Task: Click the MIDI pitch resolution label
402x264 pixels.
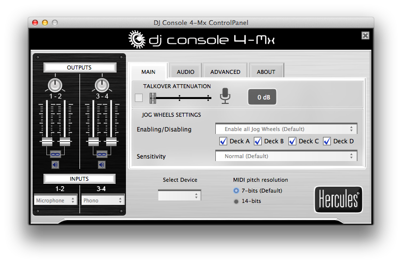Action: click(260, 180)
